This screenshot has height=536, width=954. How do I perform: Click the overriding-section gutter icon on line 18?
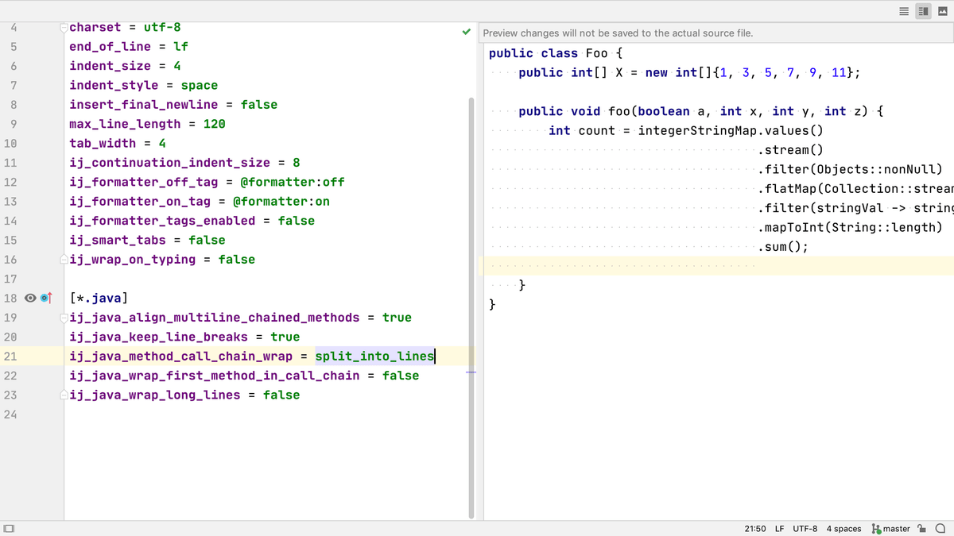click(45, 299)
